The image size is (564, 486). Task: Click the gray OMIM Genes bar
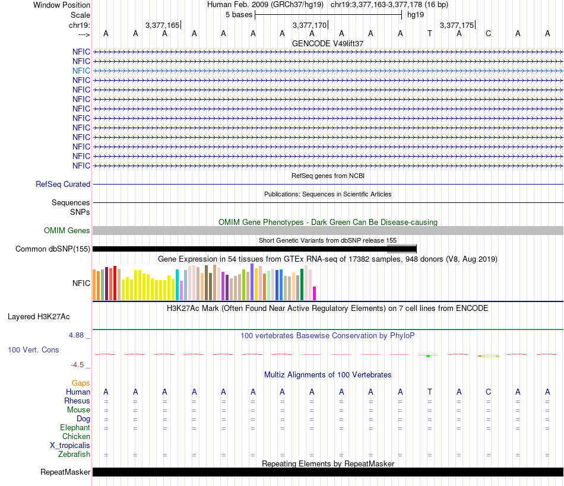click(328, 230)
